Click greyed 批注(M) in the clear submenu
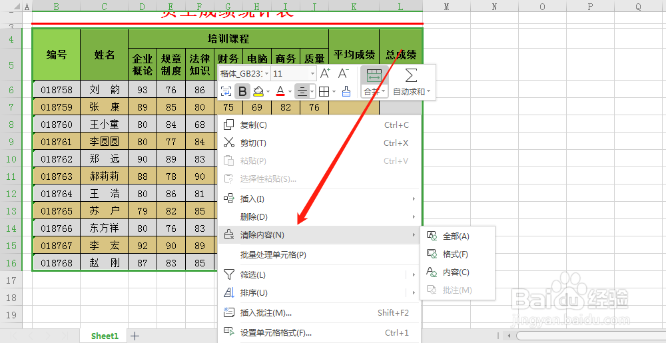666x343 pixels. click(x=458, y=290)
